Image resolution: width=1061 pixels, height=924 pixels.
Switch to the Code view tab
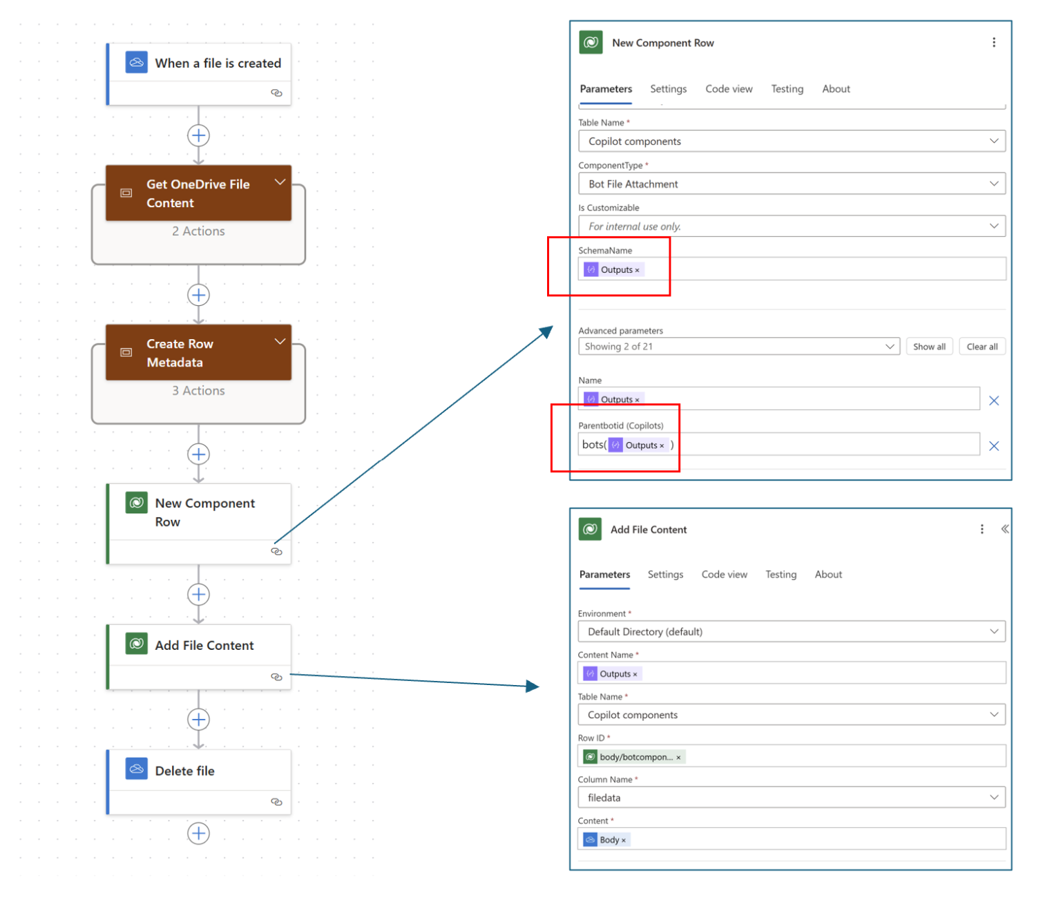(x=729, y=88)
